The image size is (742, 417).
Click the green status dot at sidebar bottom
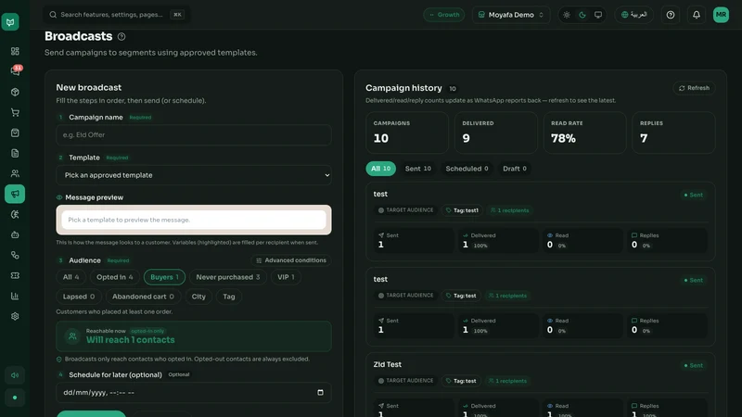coord(15,398)
